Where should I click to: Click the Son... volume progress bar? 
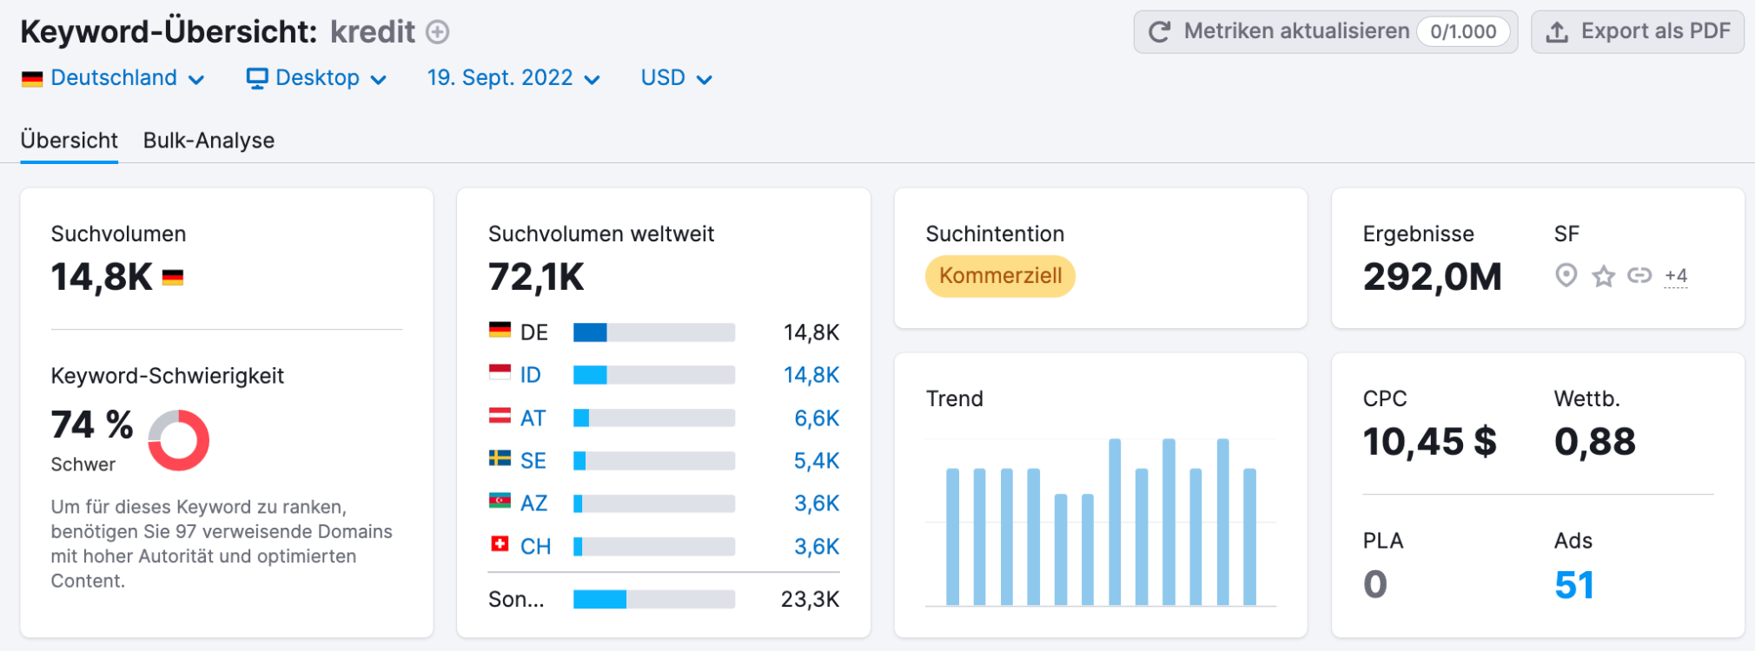click(x=654, y=599)
